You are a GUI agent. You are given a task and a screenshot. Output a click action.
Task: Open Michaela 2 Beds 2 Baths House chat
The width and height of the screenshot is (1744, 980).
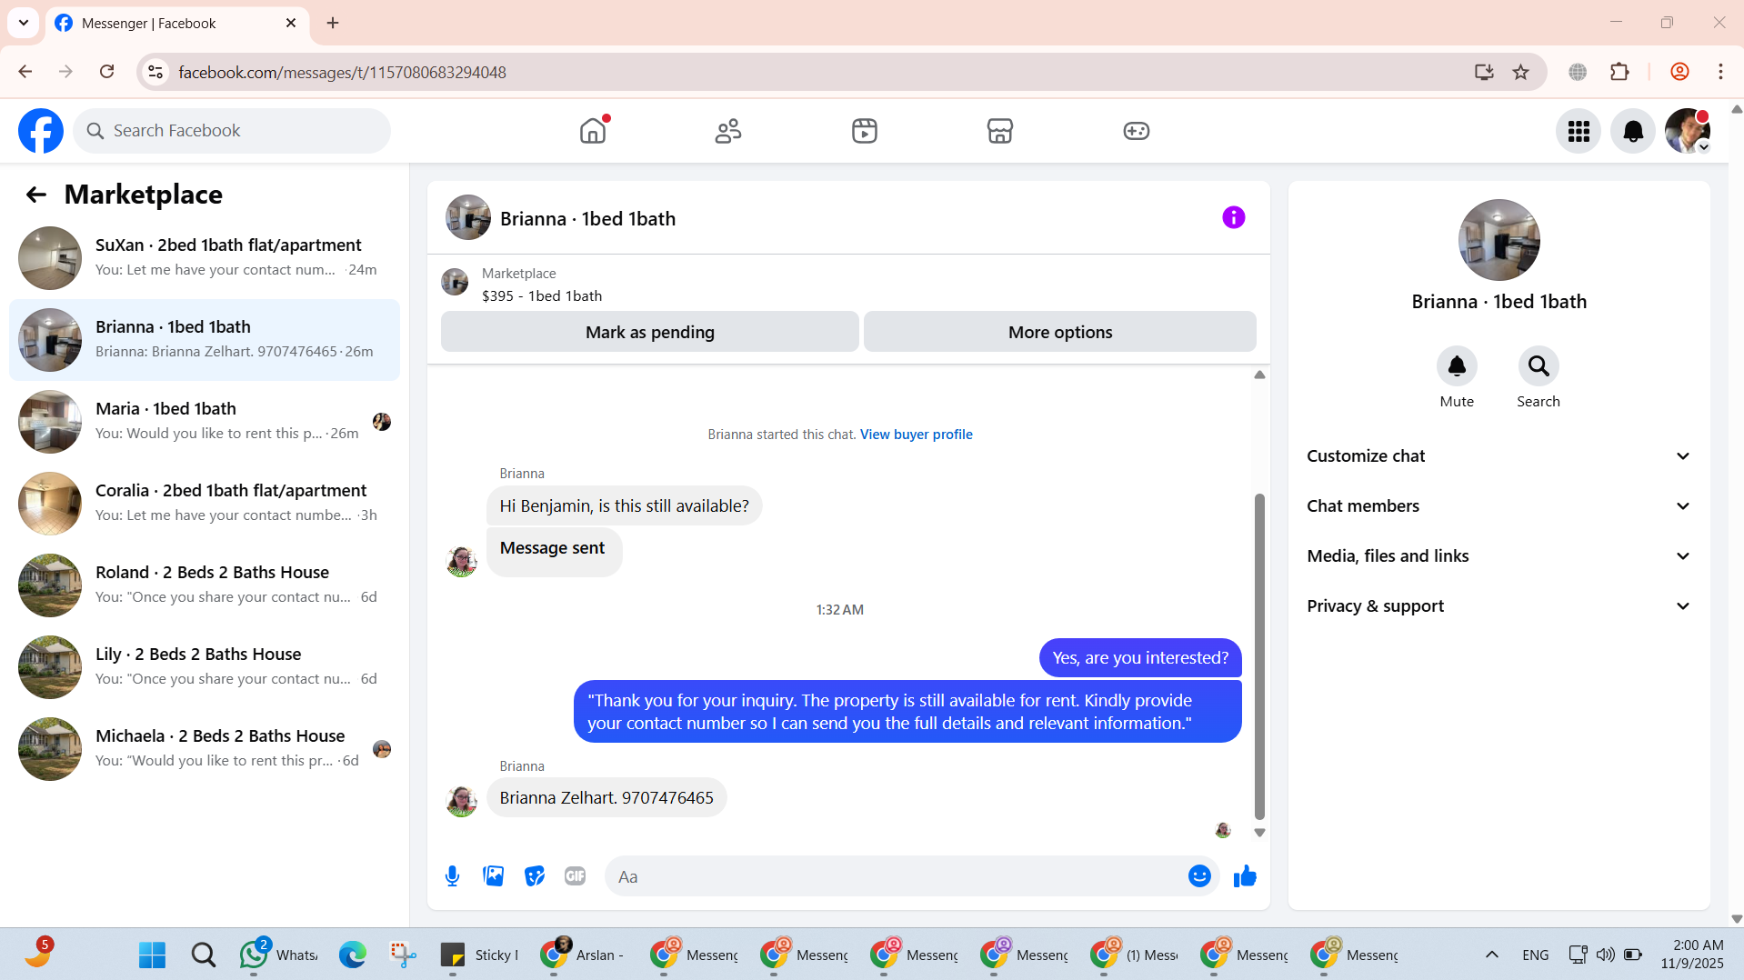coord(205,749)
